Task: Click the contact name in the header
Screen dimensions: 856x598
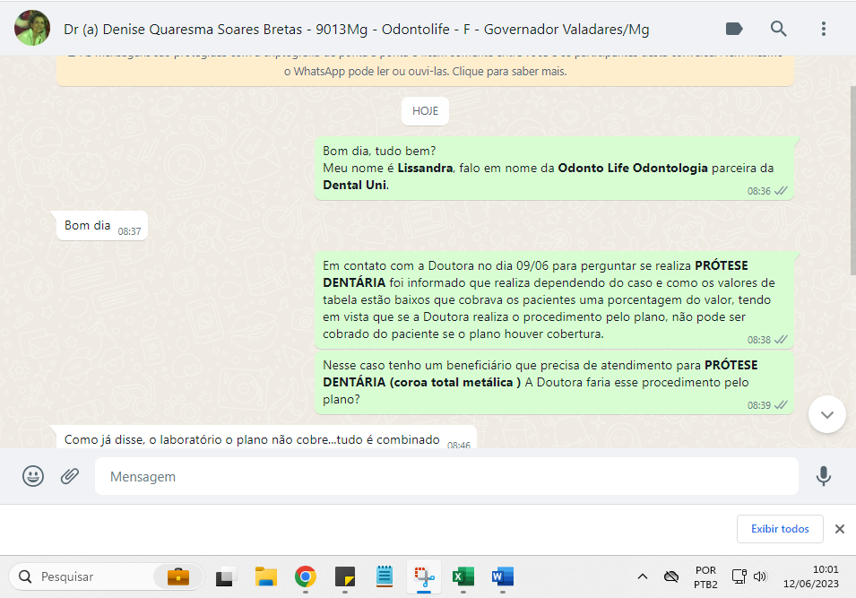Action: (356, 29)
